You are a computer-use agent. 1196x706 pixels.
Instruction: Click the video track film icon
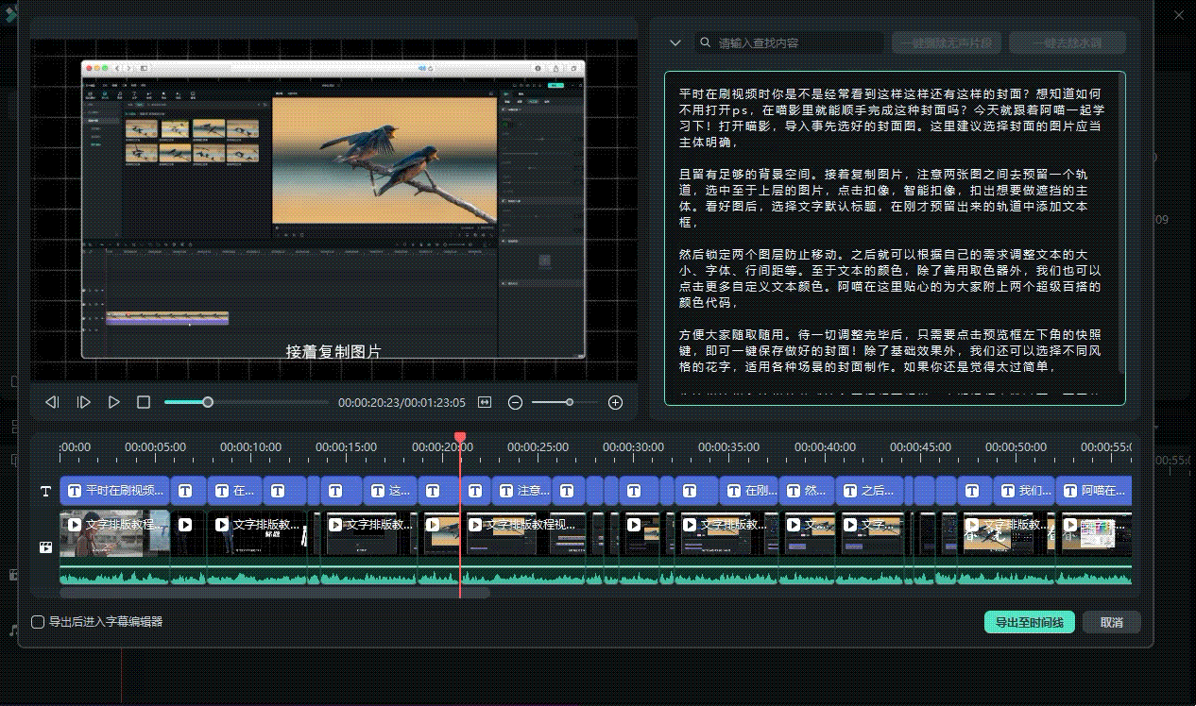pyautogui.click(x=45, y=546)
